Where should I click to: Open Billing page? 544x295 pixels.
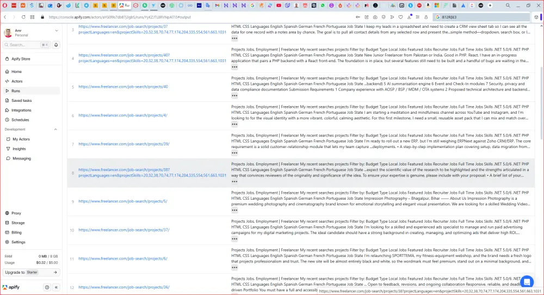point(16,232)
